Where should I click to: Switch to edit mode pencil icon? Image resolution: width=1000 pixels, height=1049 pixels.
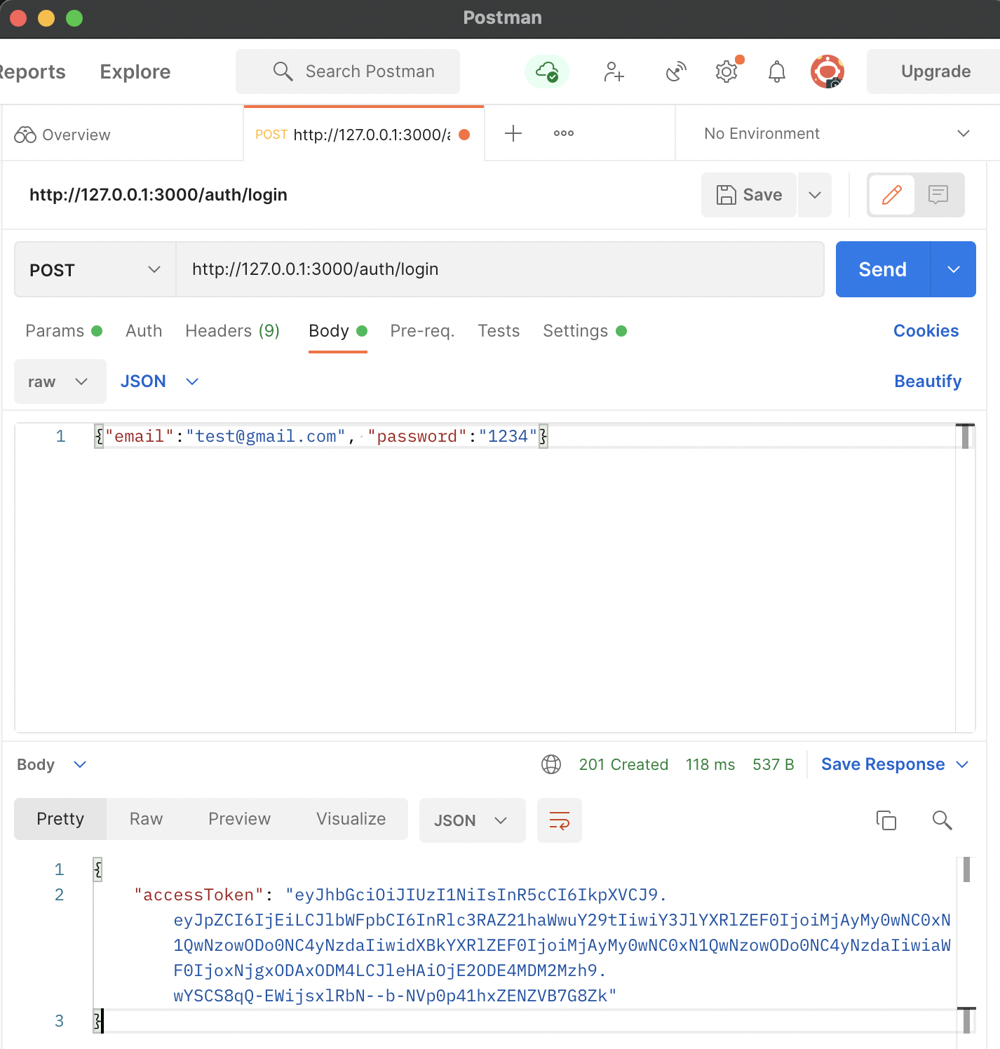pos(892,195)
